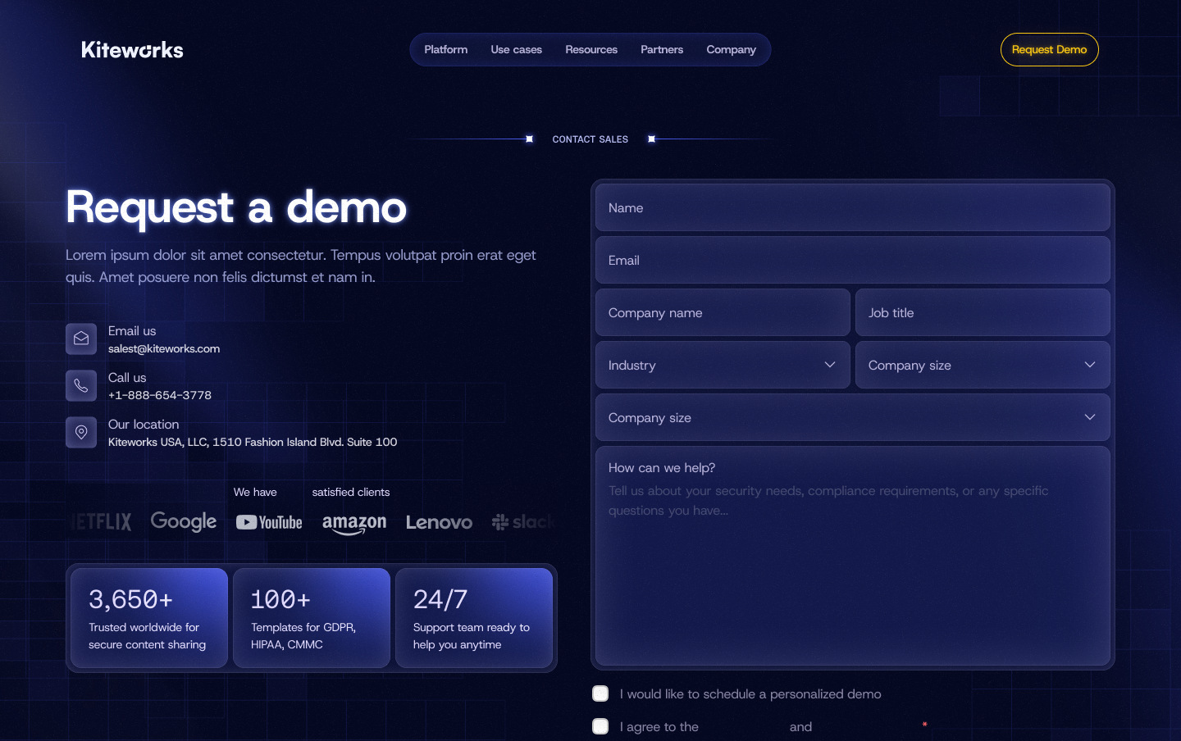
Task: Click the Lenovo client logo
Action: 439,522
